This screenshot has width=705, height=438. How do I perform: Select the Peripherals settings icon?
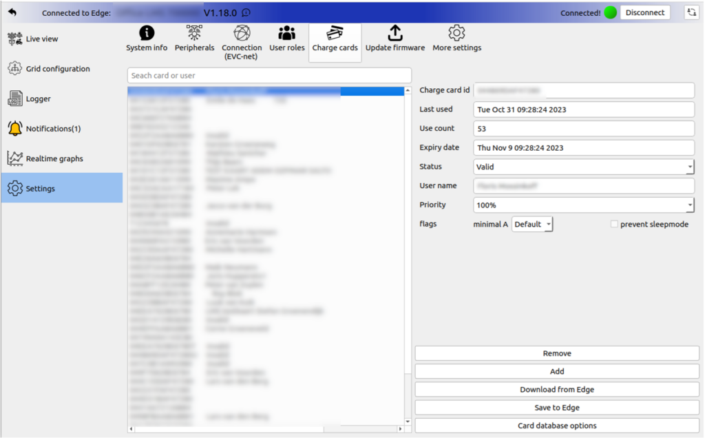195,39
